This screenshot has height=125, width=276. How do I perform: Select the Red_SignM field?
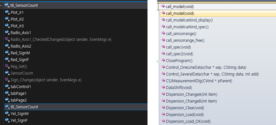tap(20, 53)
